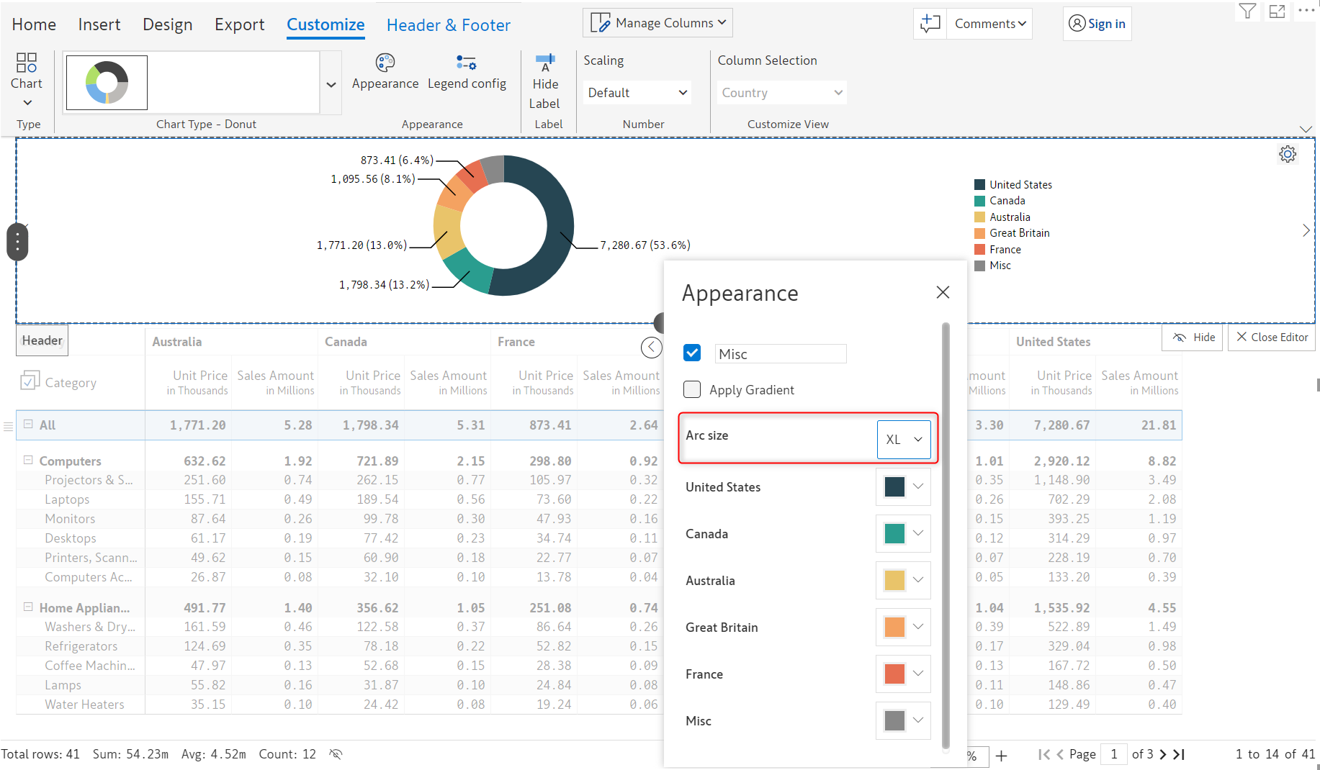Click the filter funnel icon

coord(1247,11)
